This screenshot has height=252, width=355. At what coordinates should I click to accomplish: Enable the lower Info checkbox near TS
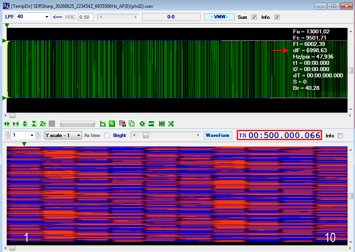[x=340, y=135]
